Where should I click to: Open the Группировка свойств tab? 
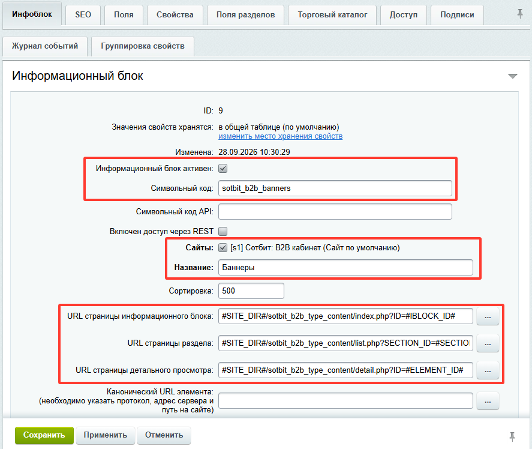143,46
